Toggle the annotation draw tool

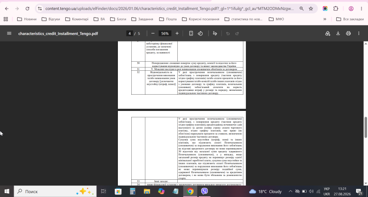tap(215, 33)
